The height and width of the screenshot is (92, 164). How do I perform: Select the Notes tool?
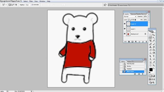(150, 62)
